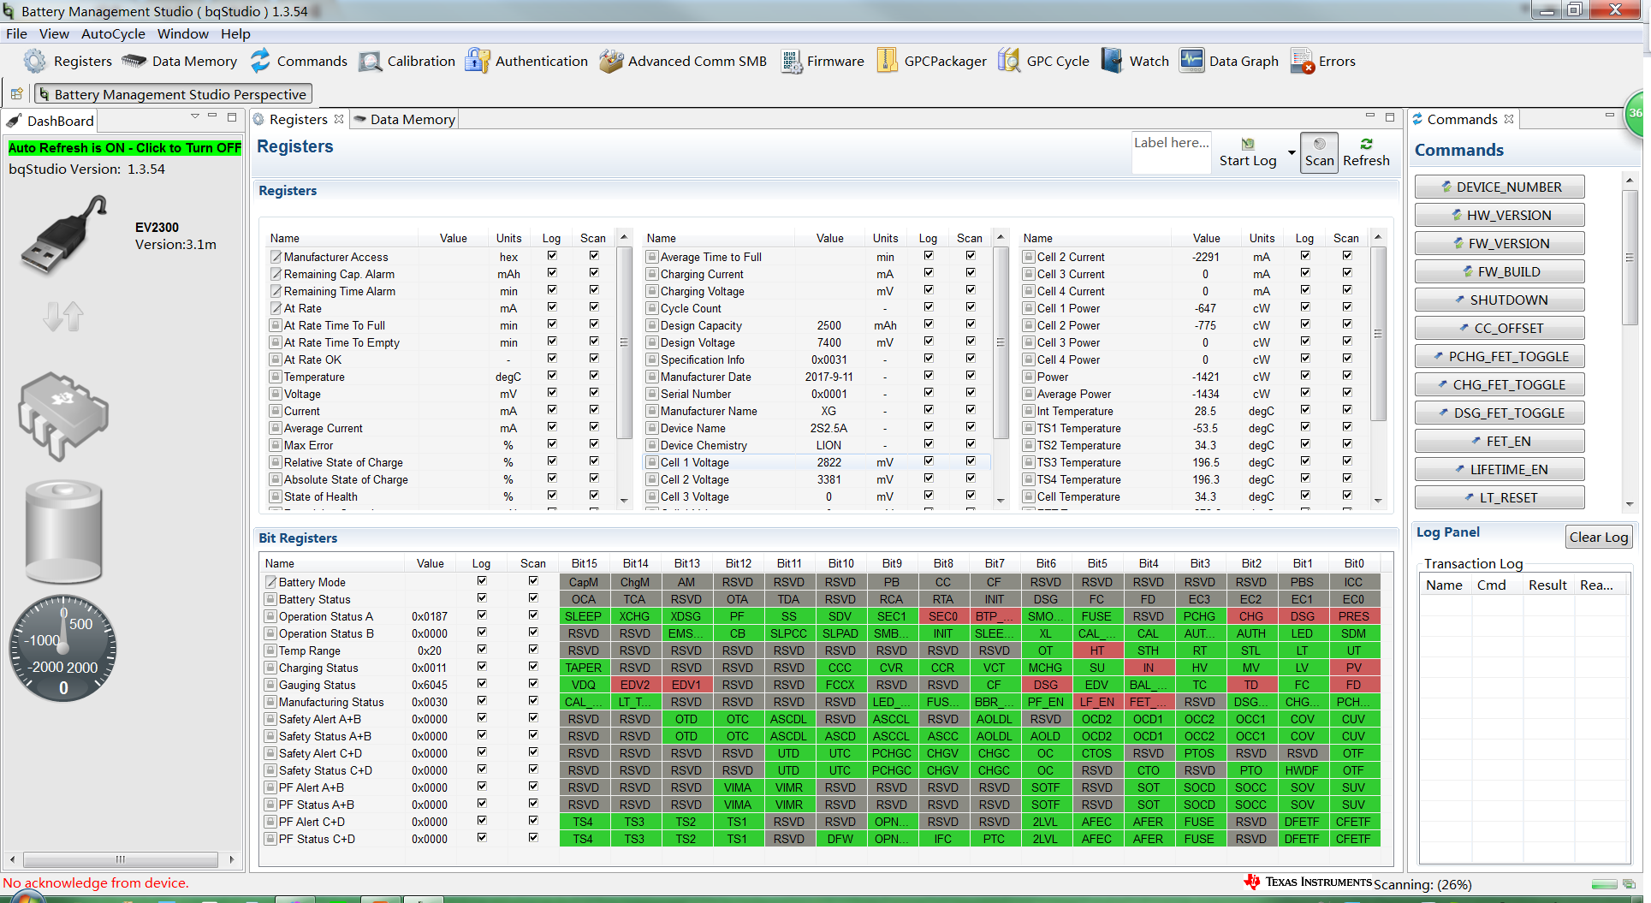This screenshot has height=903, width=1651.
Task: Click the Commands list scroll-up arrow
Action: [x=1630, y=180]
